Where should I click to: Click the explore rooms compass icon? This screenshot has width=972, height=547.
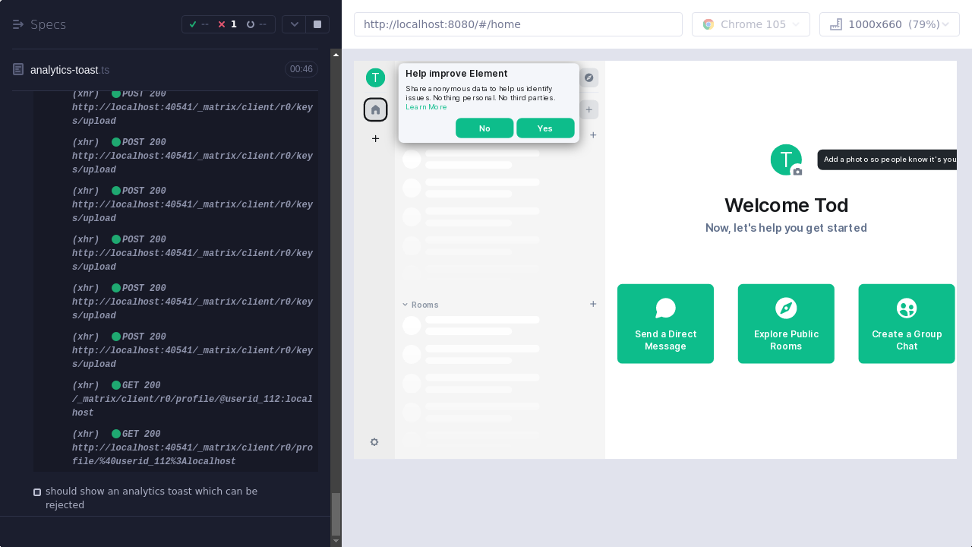589,77
